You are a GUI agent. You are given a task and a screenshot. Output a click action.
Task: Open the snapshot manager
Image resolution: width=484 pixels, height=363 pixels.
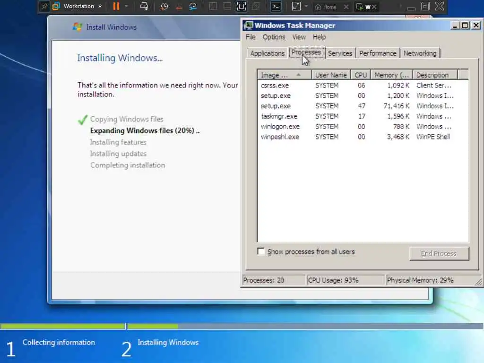point(193,7)
